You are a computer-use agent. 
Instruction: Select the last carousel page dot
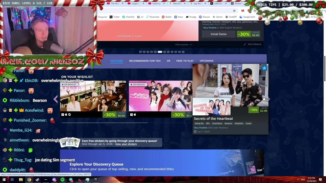pos(183,52)
